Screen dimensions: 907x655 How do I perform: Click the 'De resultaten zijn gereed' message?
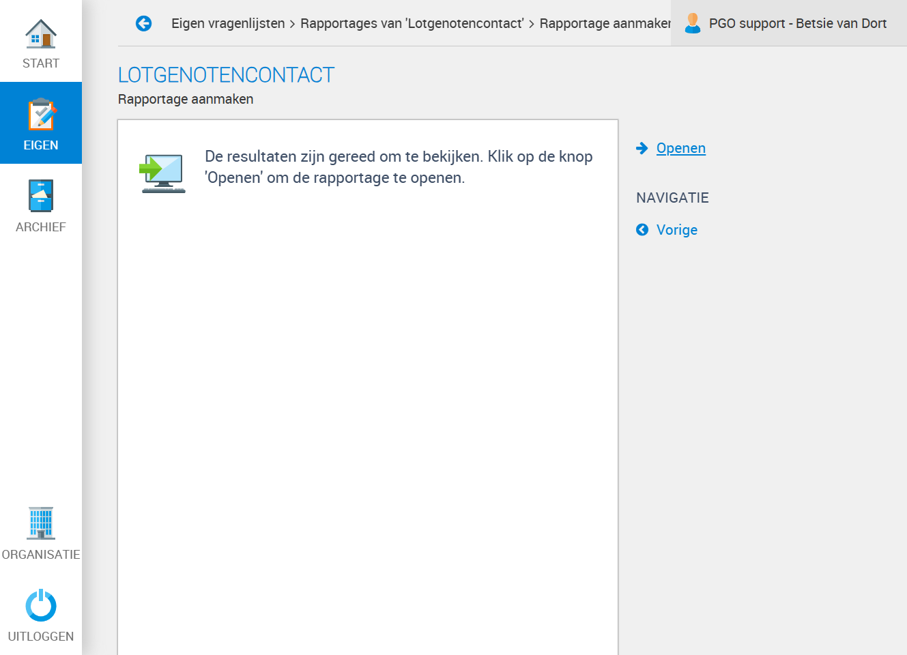click(x=399, y=167)
